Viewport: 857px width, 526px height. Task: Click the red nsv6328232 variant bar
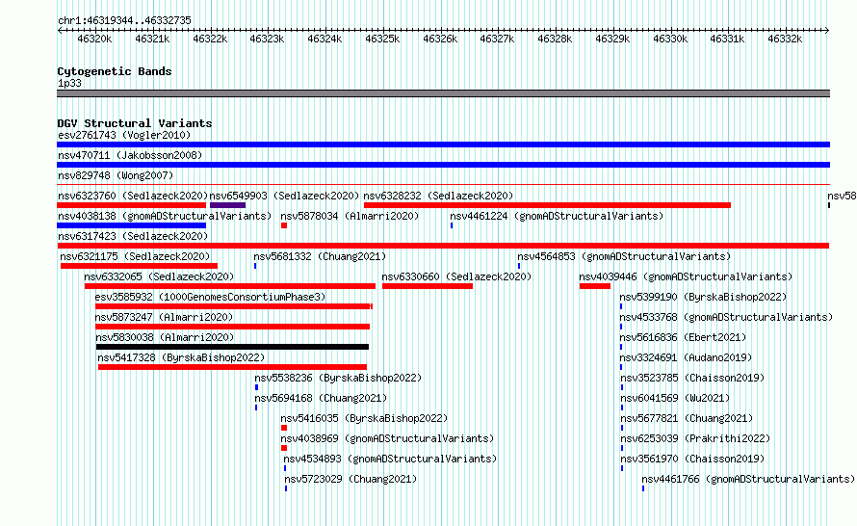[x=547, y=205]
